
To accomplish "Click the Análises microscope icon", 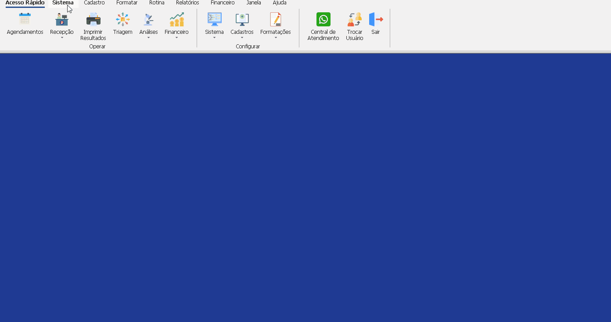I will coord(148,19).
